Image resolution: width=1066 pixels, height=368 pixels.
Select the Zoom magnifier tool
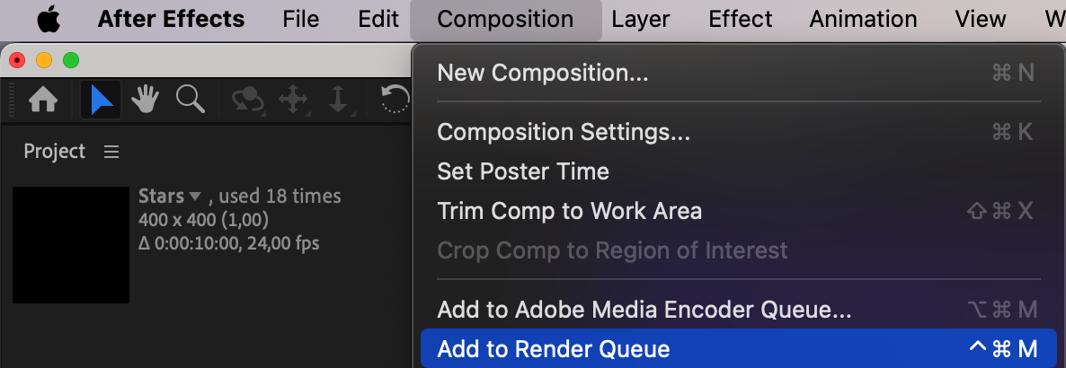190,99
